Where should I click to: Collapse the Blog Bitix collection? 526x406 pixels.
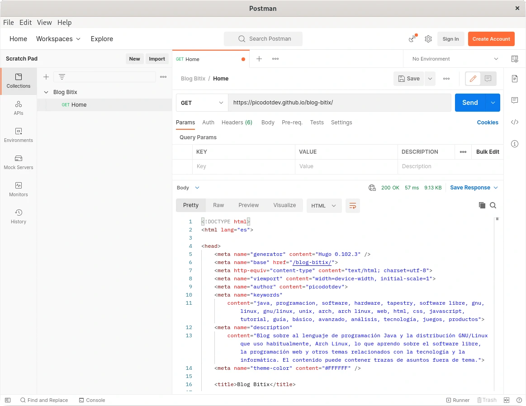pos(46,92)
